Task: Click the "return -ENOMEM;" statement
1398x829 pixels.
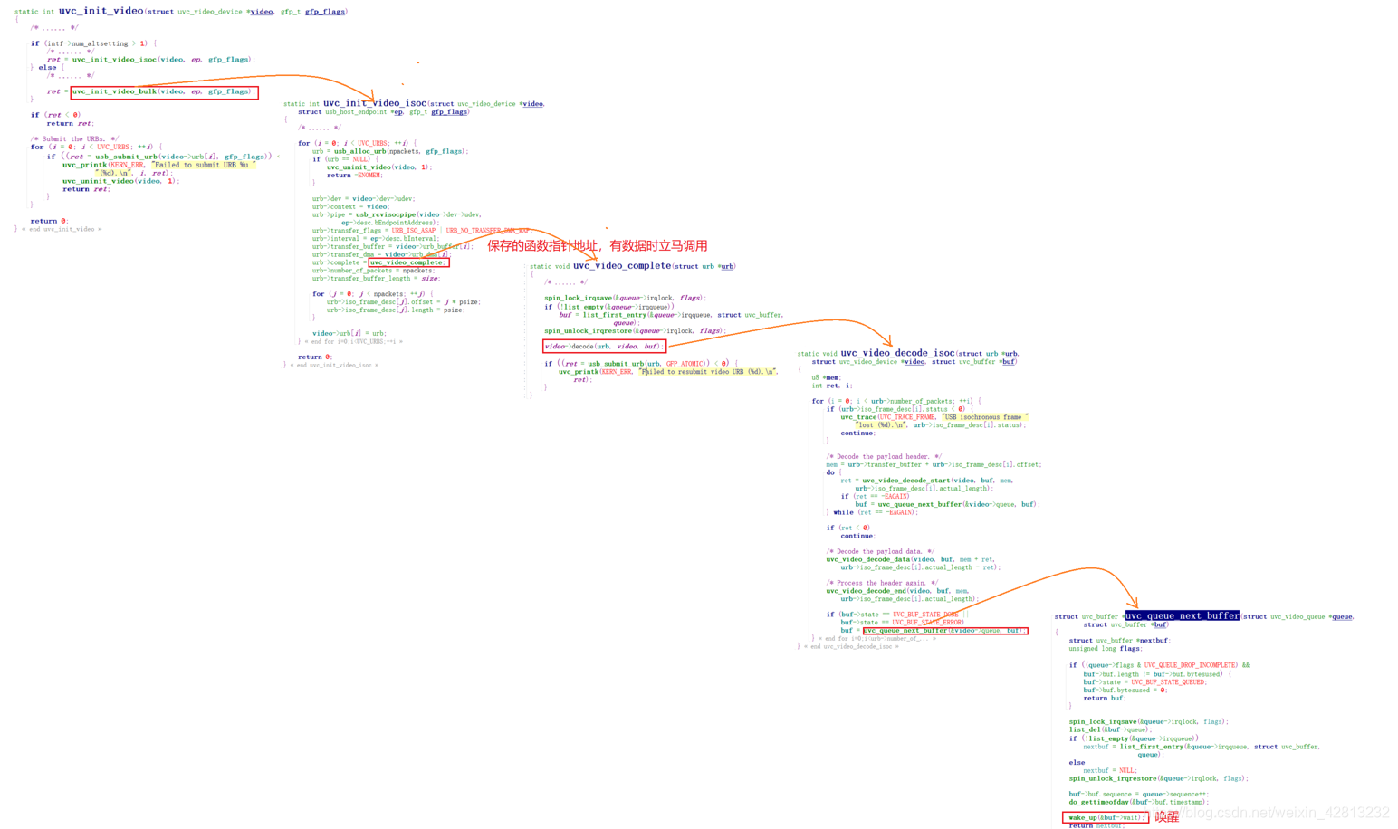Action: [354, 175]
